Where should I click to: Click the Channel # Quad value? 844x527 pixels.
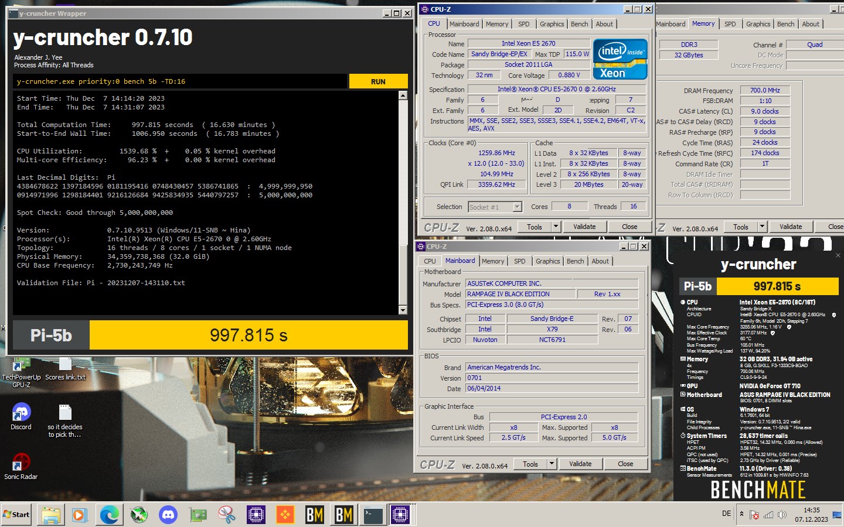[815, 45]
